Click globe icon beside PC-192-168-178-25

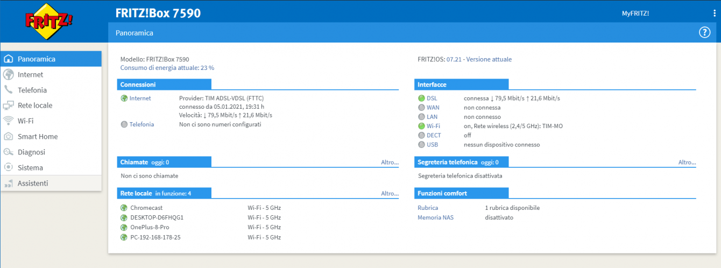[x=124, y=237]
